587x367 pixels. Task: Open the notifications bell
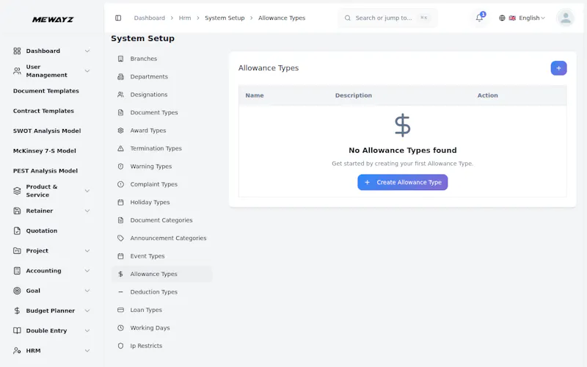point(479,18)
